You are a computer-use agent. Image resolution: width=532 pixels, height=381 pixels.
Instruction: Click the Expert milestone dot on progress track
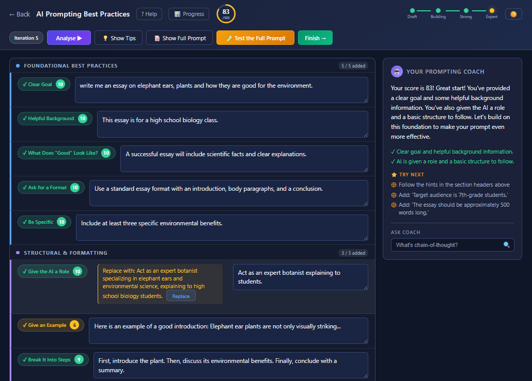click(491, 10)
